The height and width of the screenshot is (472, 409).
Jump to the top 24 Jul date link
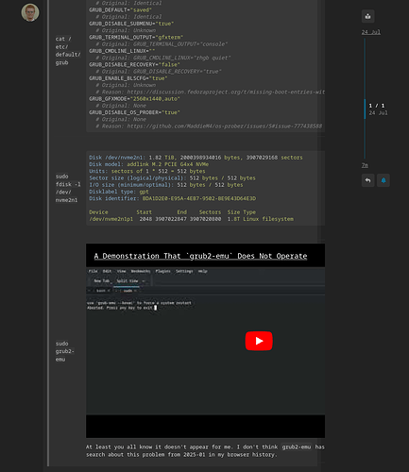[x=371, y=32]
